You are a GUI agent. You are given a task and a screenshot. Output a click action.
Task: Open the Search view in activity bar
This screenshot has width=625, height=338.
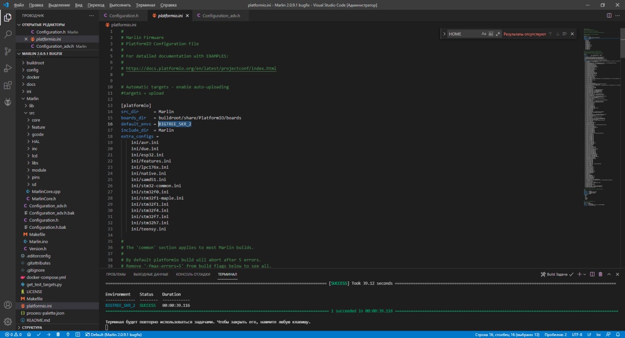(x=8, y=35)
